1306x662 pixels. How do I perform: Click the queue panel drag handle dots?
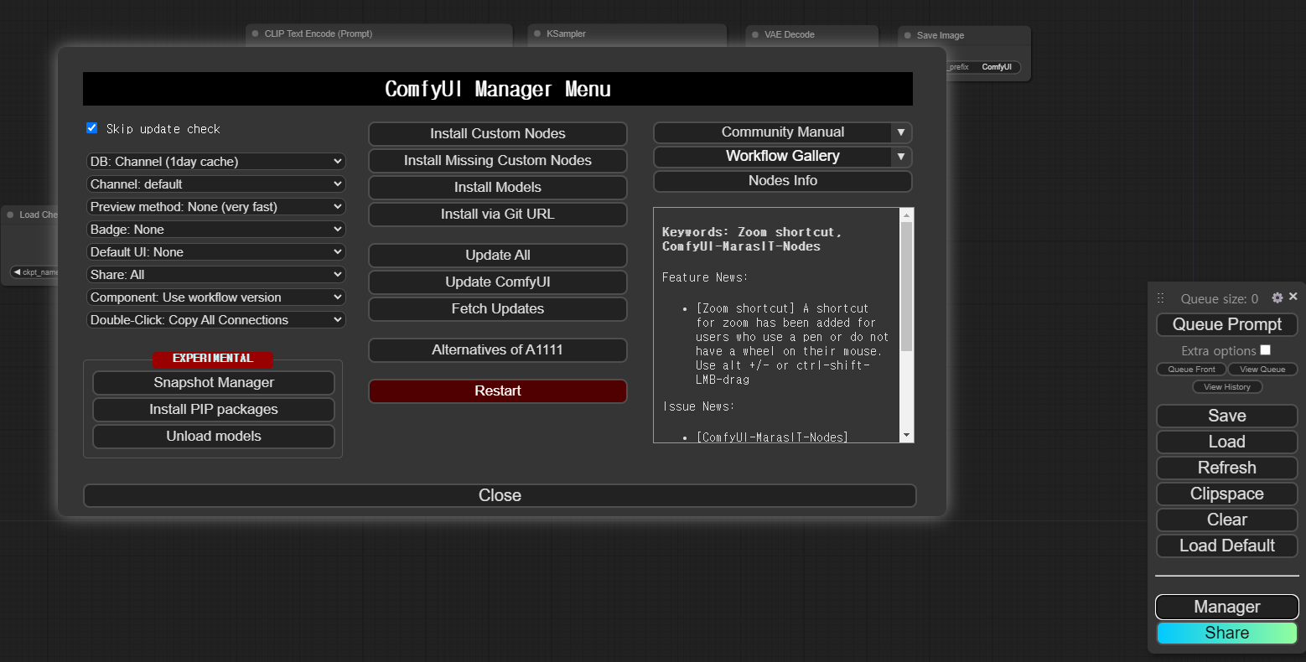coord(1161,298)
